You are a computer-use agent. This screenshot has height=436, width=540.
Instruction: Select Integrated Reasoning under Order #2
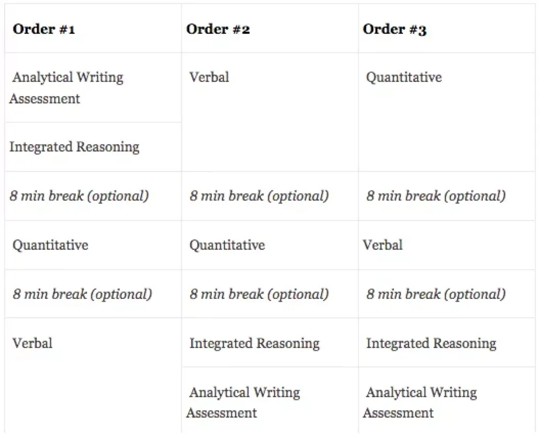tap(254, 343)
